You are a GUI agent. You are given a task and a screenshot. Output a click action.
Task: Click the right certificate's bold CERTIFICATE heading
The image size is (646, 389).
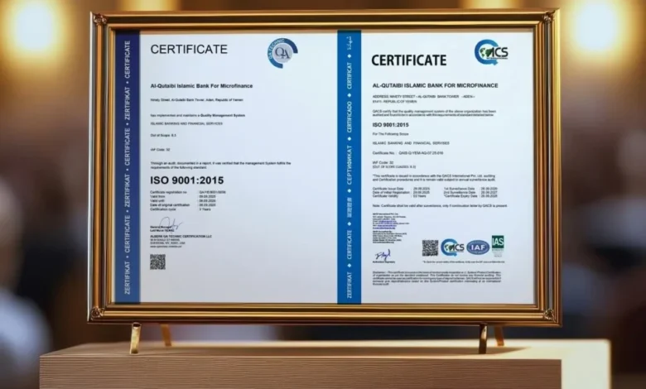(x=408, y=60)
